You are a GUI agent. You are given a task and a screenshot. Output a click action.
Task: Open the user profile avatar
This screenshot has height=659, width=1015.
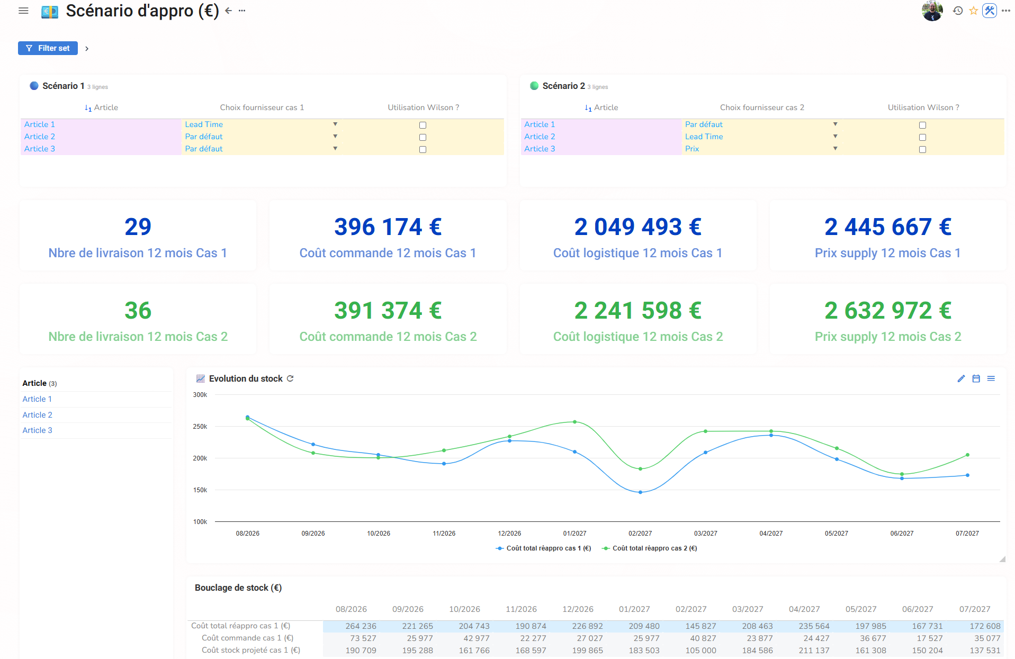click(932, 11)
